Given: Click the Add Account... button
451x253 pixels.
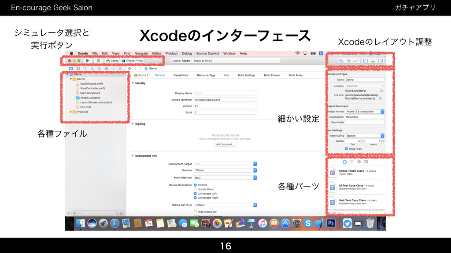Looking at the screenshot, I should (x=225, y=144).
